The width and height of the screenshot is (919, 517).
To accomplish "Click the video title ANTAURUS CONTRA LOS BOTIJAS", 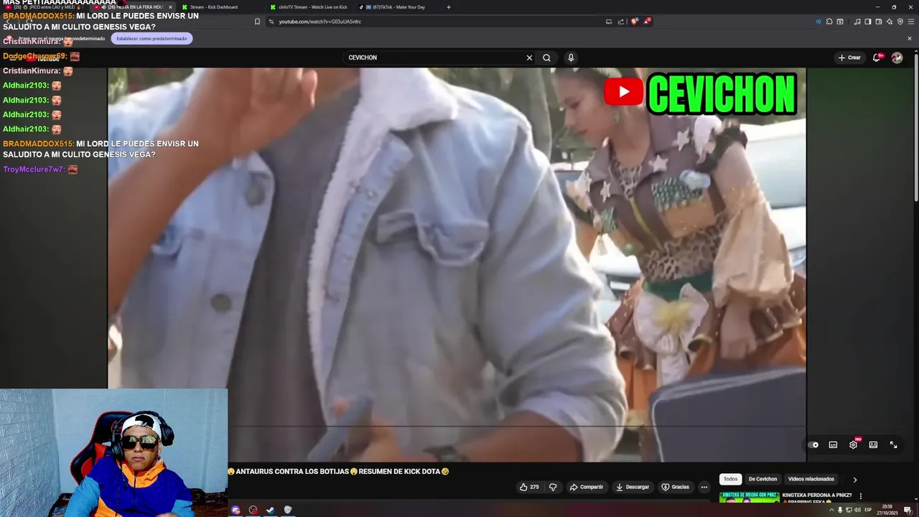I will [338, 472].
